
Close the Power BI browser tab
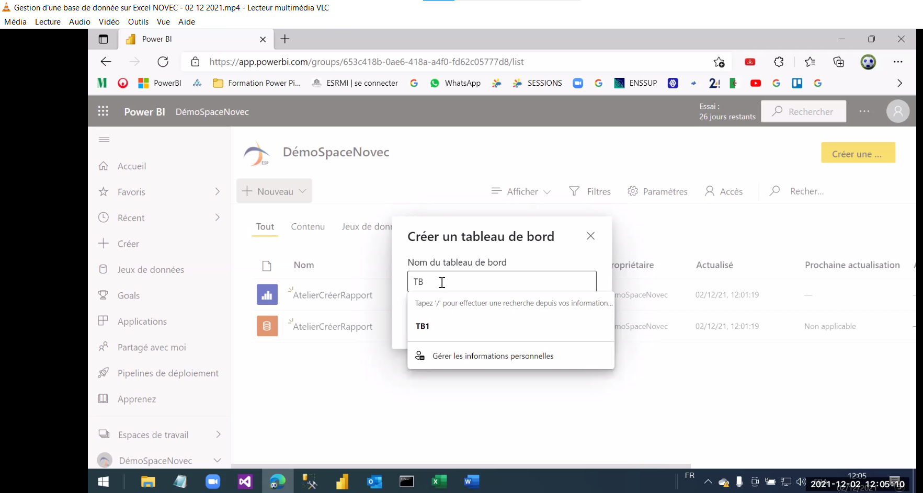[x=263, y=39]
